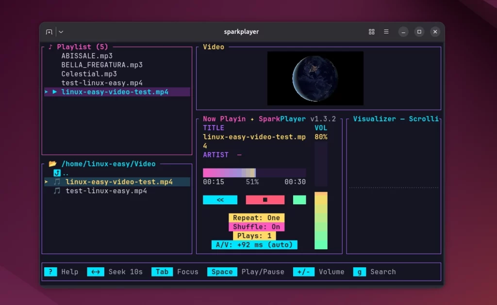The image size is (497, 305).
Task: Open the tab dropdown arrow beside new-tab icon
Action: (61, 32)
